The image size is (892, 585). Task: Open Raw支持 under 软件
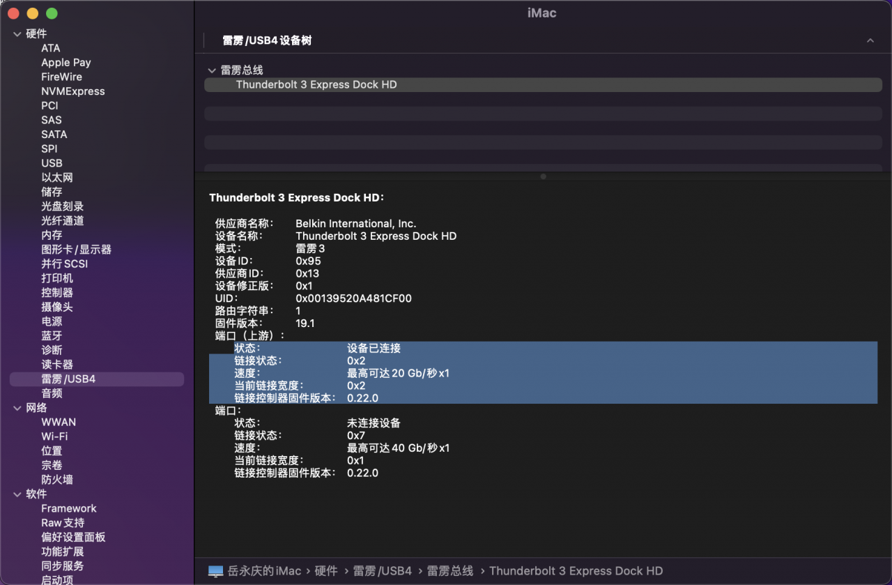tap(63, 523)
